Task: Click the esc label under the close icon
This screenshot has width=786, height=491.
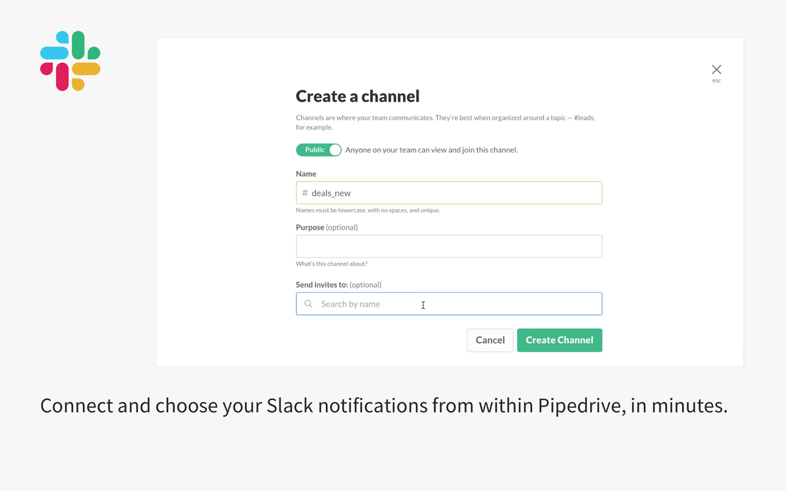Action: coord(716,80)
